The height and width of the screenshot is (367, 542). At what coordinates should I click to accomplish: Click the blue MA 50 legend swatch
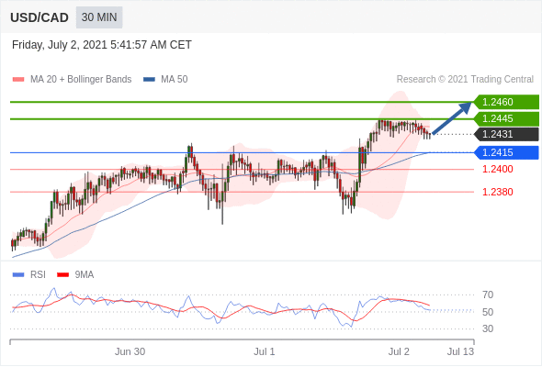point(149,80)
